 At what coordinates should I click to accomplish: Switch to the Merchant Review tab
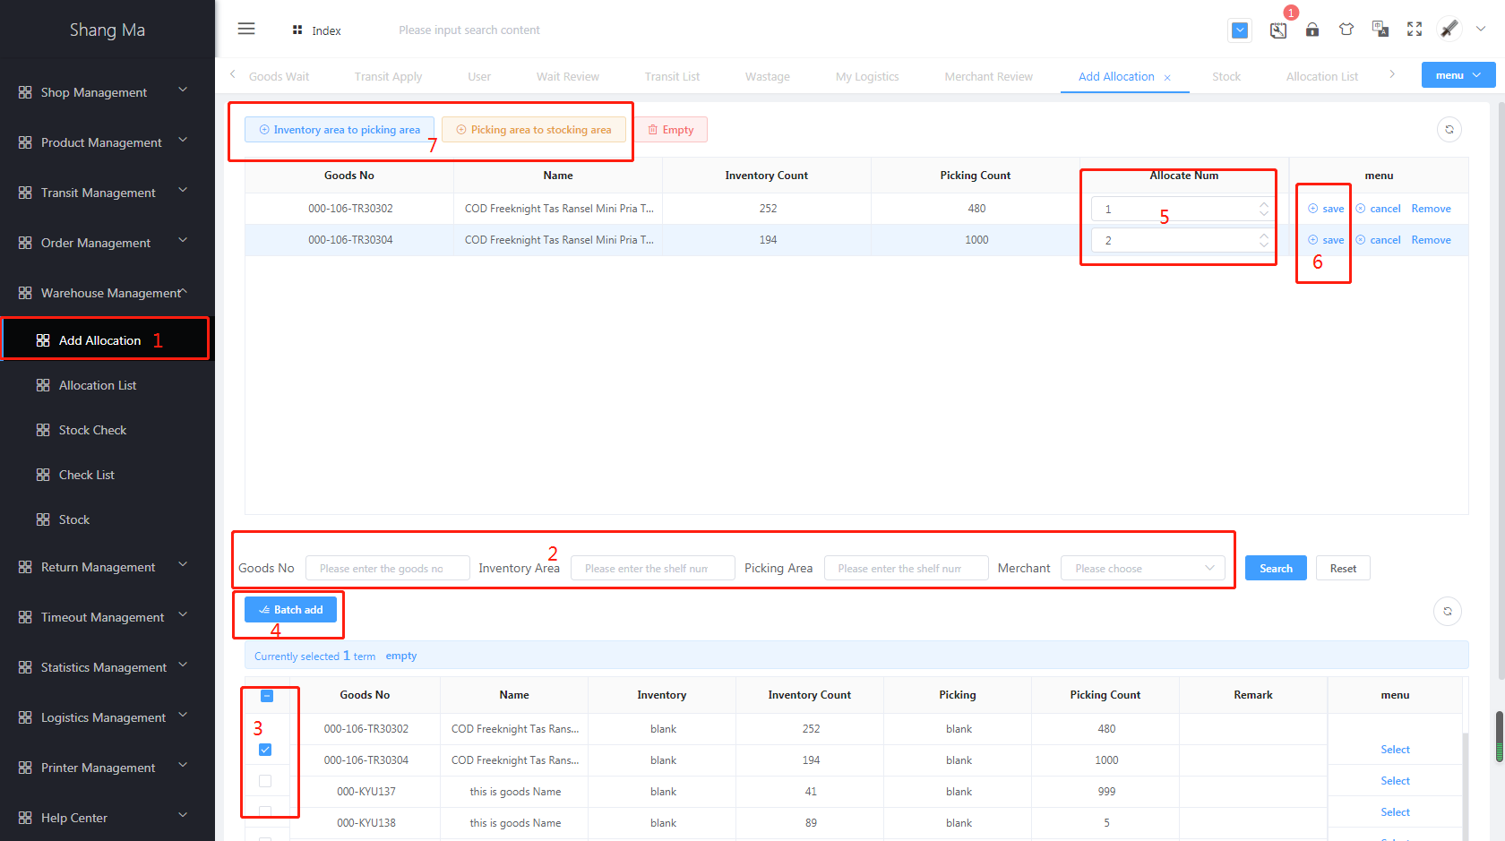(x=988, y=77)
